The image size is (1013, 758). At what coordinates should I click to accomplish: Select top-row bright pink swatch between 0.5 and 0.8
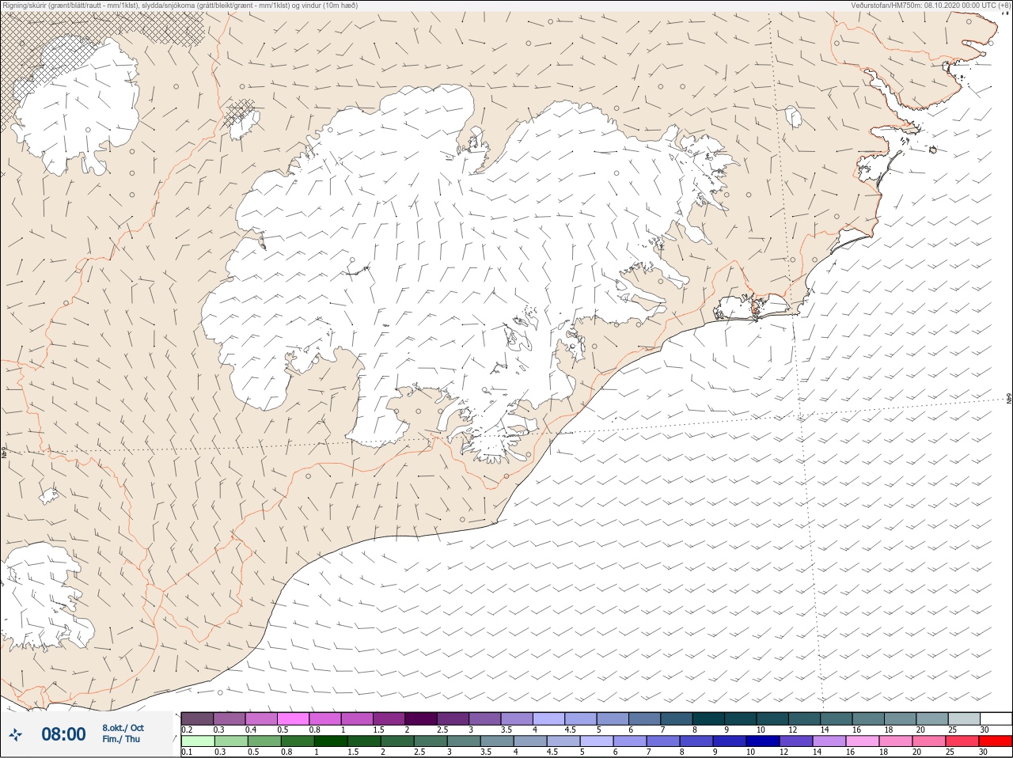click(293, 718)
